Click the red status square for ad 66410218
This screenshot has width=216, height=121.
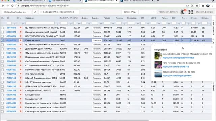point(21,28)
